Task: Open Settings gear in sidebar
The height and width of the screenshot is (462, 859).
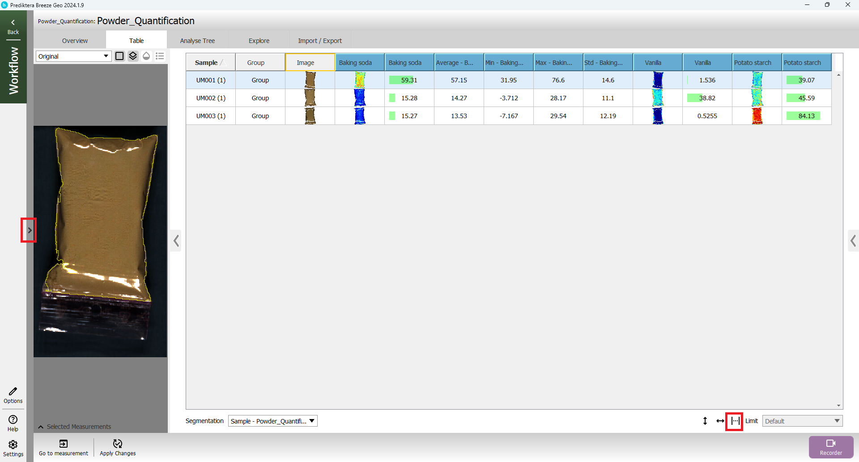Action: pyautogui.click(x=13, y=448)
